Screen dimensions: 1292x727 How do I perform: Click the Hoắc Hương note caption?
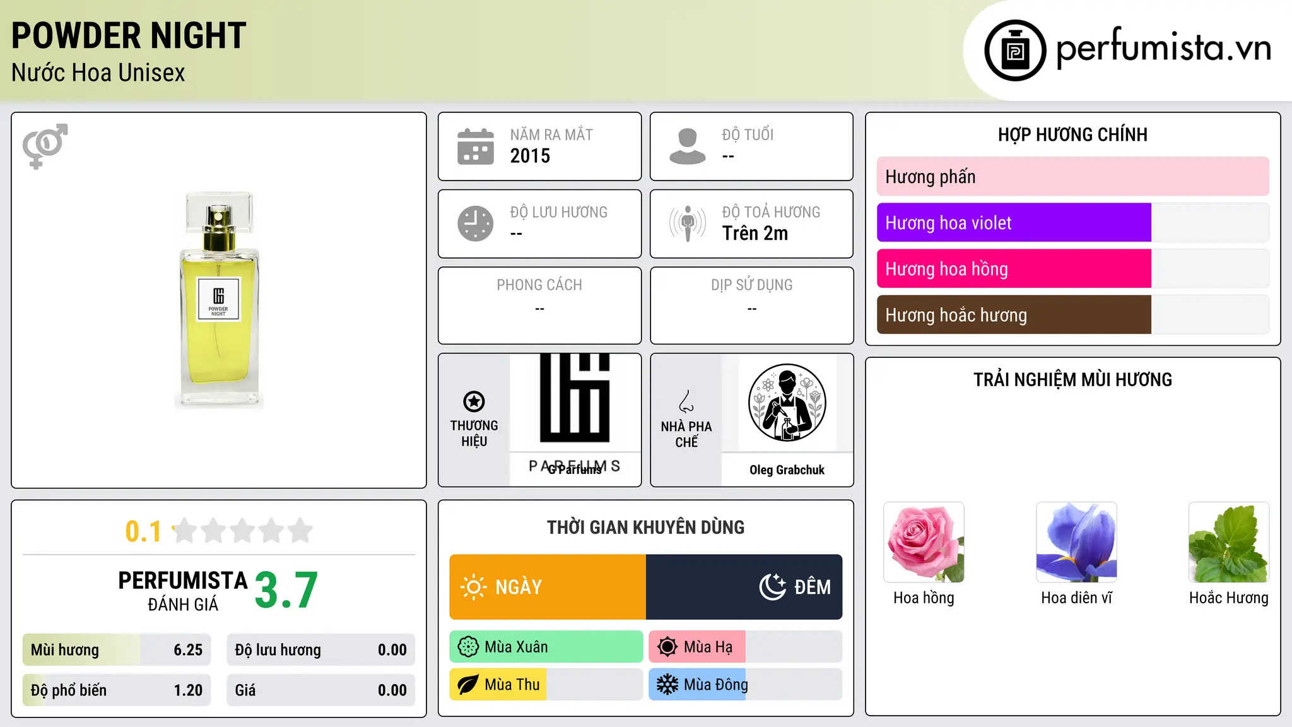point(1229,598)
